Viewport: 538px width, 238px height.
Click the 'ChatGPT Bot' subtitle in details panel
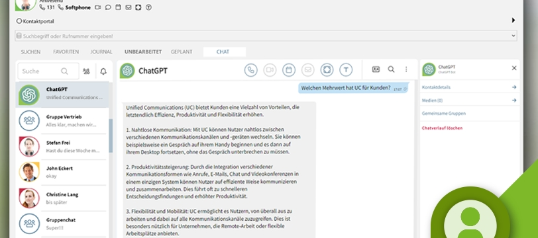click(x=447, y=72)
